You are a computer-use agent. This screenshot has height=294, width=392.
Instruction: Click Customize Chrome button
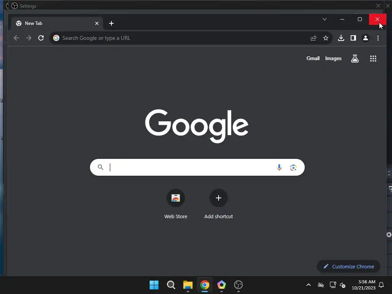[348, 266]
